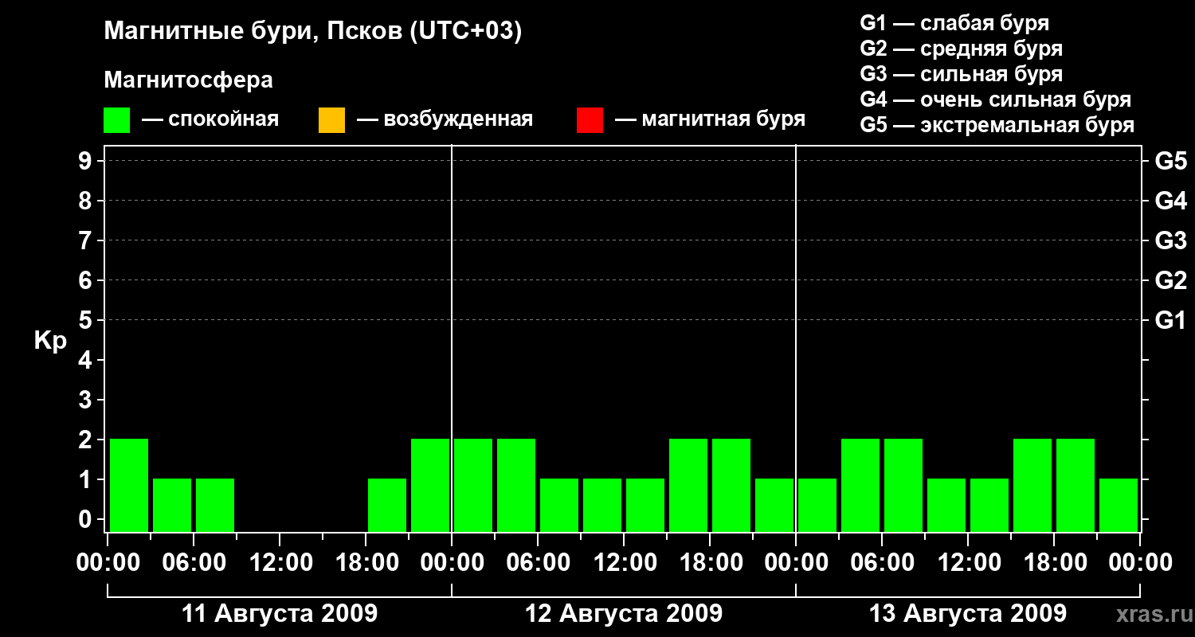Viewport: 1195px width, 637px height.
Task: Click the Kp axis value 3
Action: pos(87,400)
